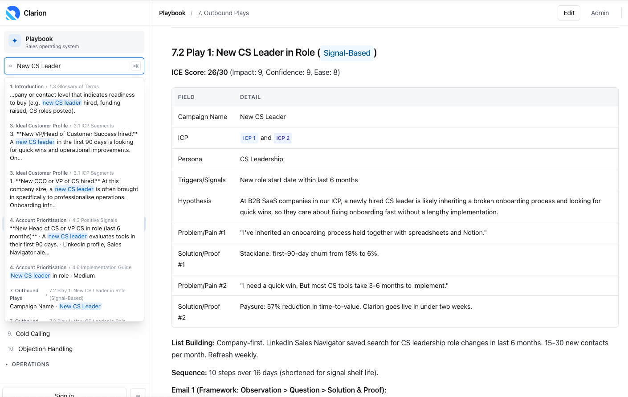Click the 'Sequence:' label
This screenshot has height=397, width=628.
click(189, 372)
